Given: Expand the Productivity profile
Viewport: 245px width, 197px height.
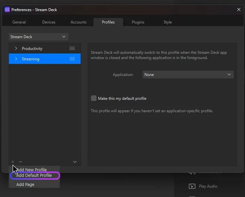Looking at the screenshot, I should pos(16,48).
